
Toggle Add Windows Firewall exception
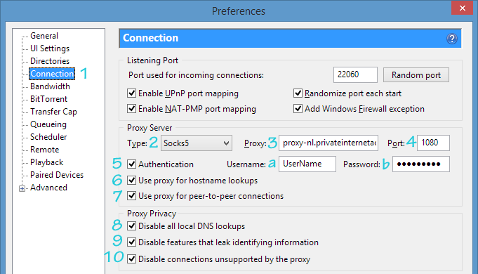[x=298, y=109]
